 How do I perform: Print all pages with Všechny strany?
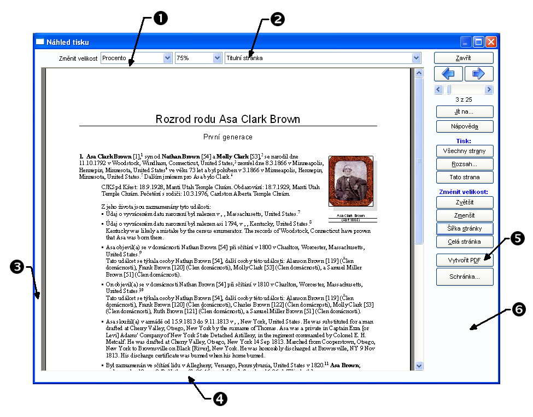(x=464, y=151)
